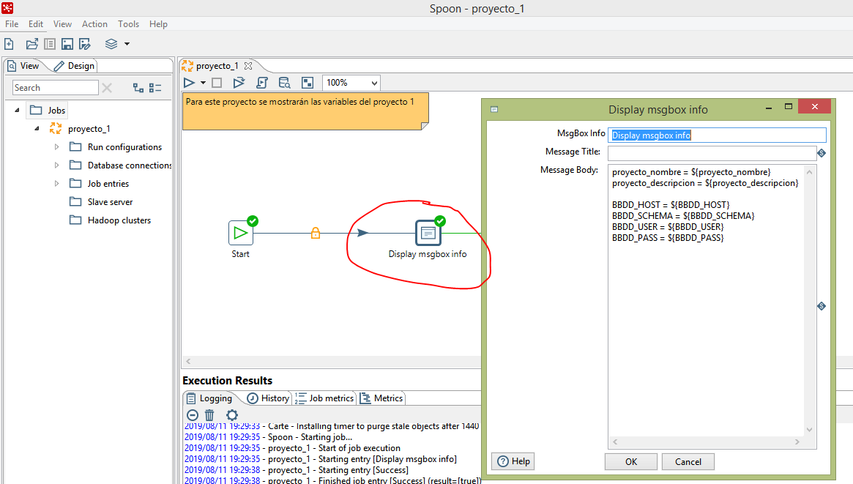Open Help in the msgbox dialog
The height and width of the screenshot is (484, 853).
tap(513, 461)
